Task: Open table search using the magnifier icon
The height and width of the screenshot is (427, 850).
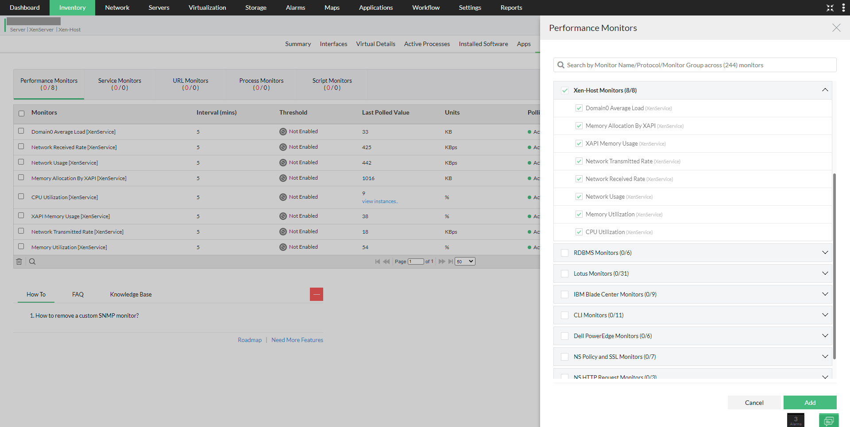Action: 32,262
